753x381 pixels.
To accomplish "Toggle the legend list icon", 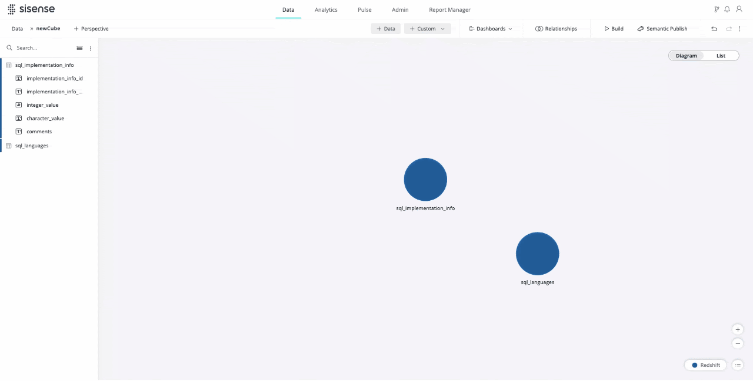I will coord(738,365).
